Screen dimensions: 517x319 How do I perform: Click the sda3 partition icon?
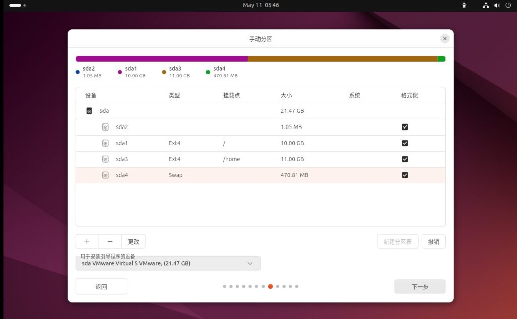[x=106, y=159]
